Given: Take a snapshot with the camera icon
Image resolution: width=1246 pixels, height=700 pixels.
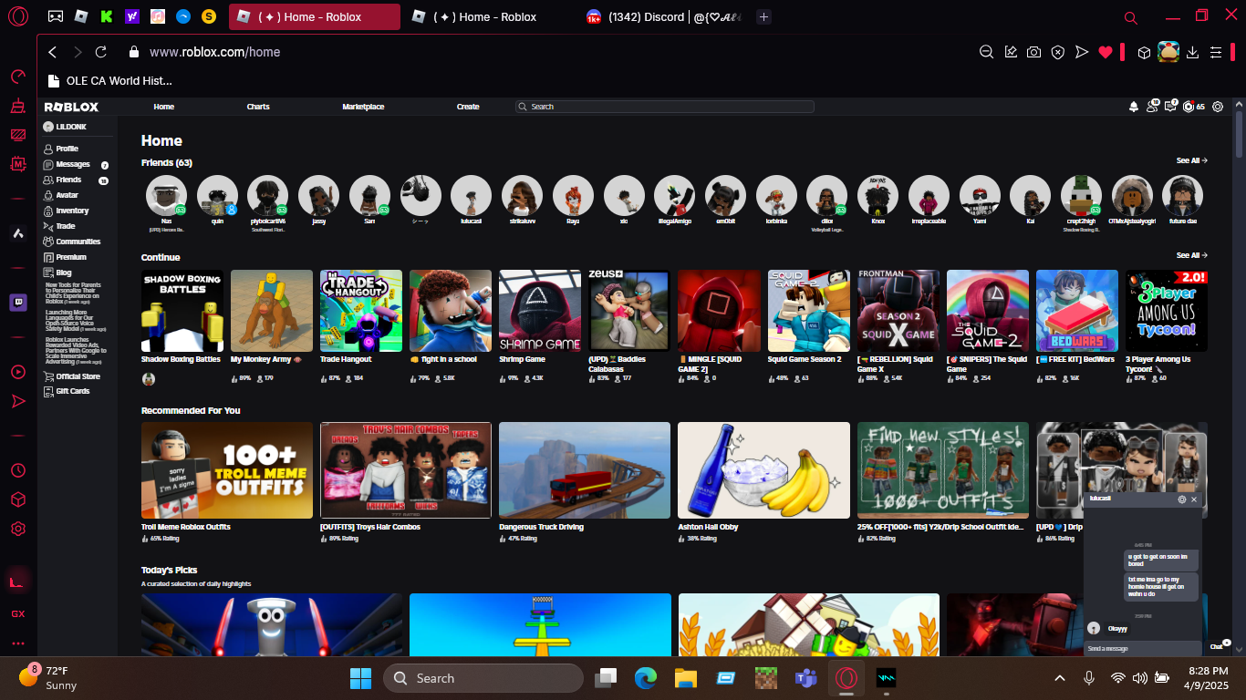Looking at the screenshot, I should [1033, 52].
